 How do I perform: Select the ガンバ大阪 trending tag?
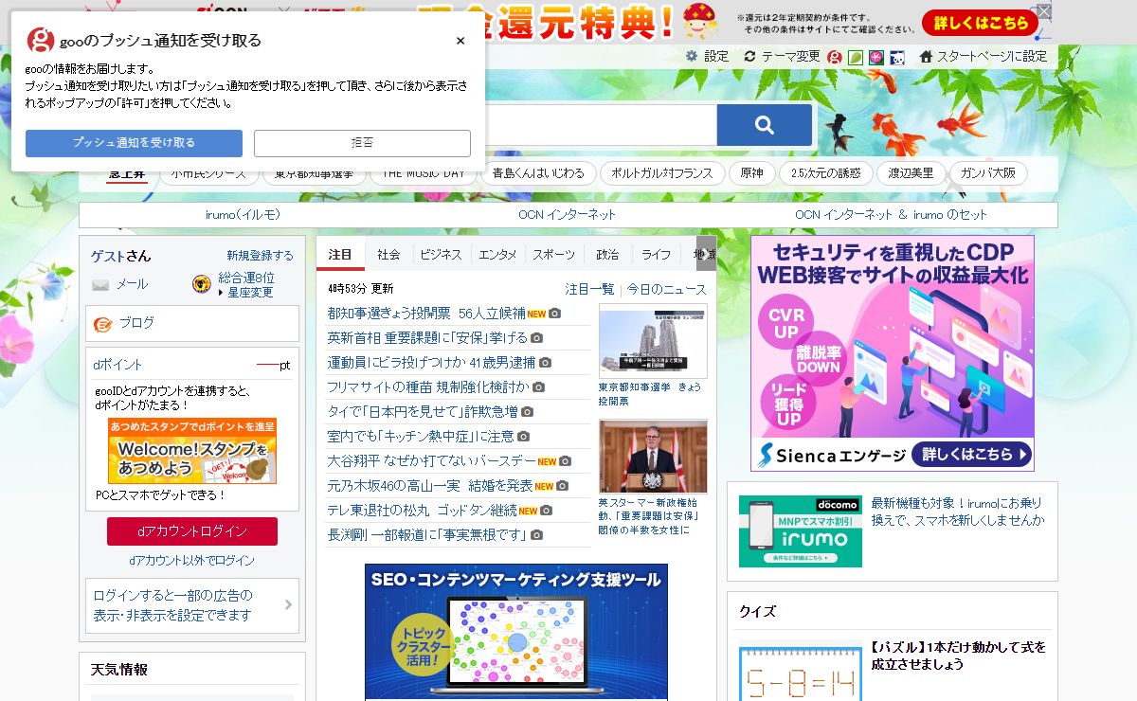point(987,173)
